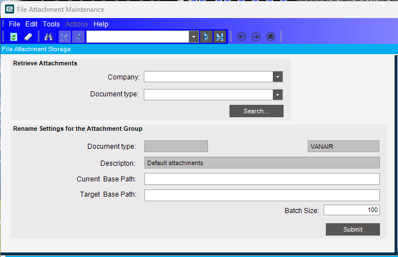The width and height of the screenshot is (398, 257).
Task: Click the Batch Size label
Action: [302, 211]
